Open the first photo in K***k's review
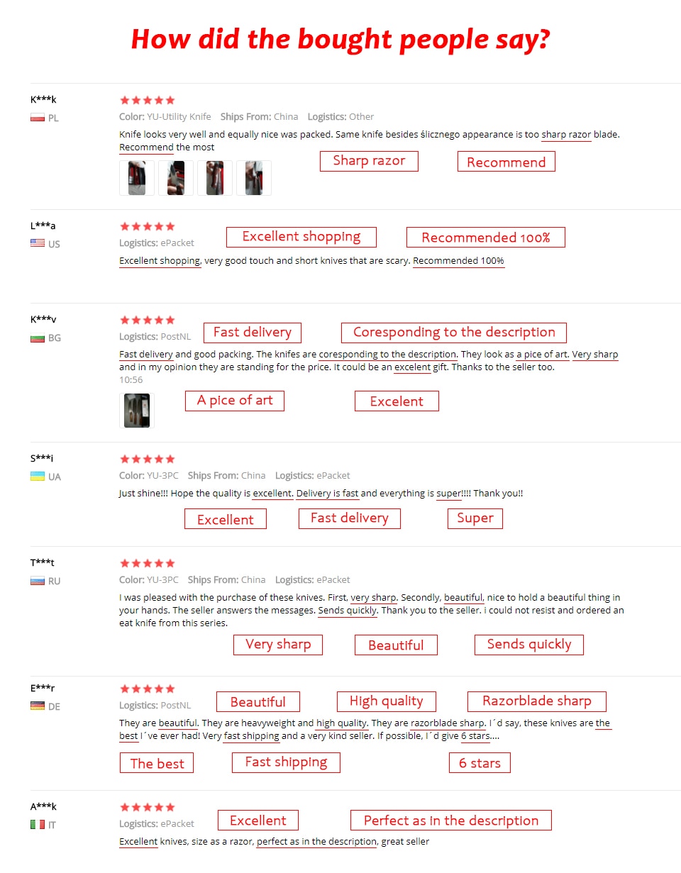This screenshot has width=681, height=873. pyautogui.click(x=137, y=178)
